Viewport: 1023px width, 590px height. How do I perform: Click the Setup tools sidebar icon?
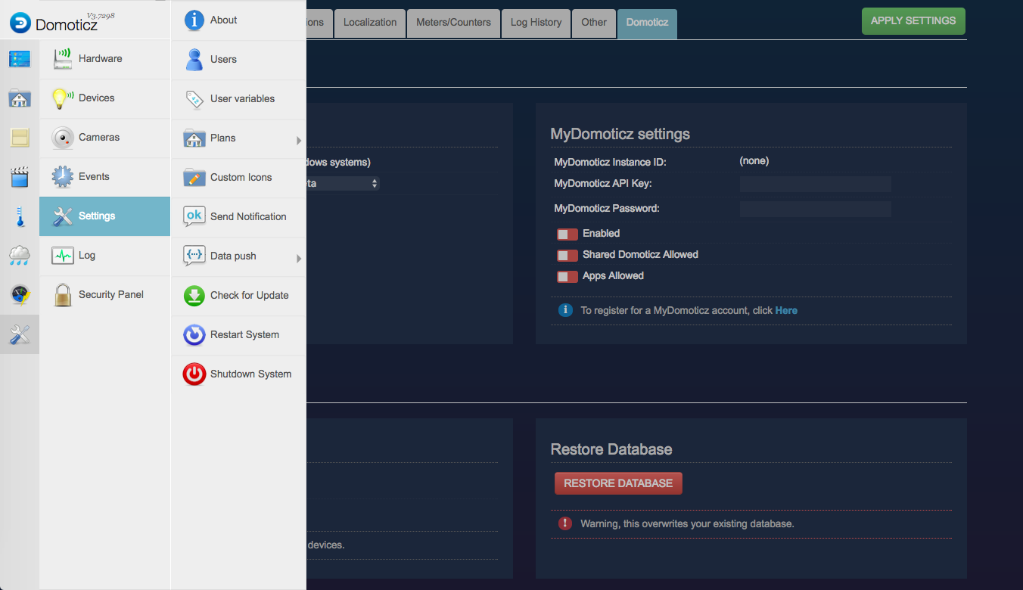point(19,334)
